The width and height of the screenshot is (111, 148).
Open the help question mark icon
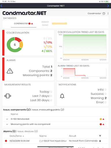[x=104, y=14]
